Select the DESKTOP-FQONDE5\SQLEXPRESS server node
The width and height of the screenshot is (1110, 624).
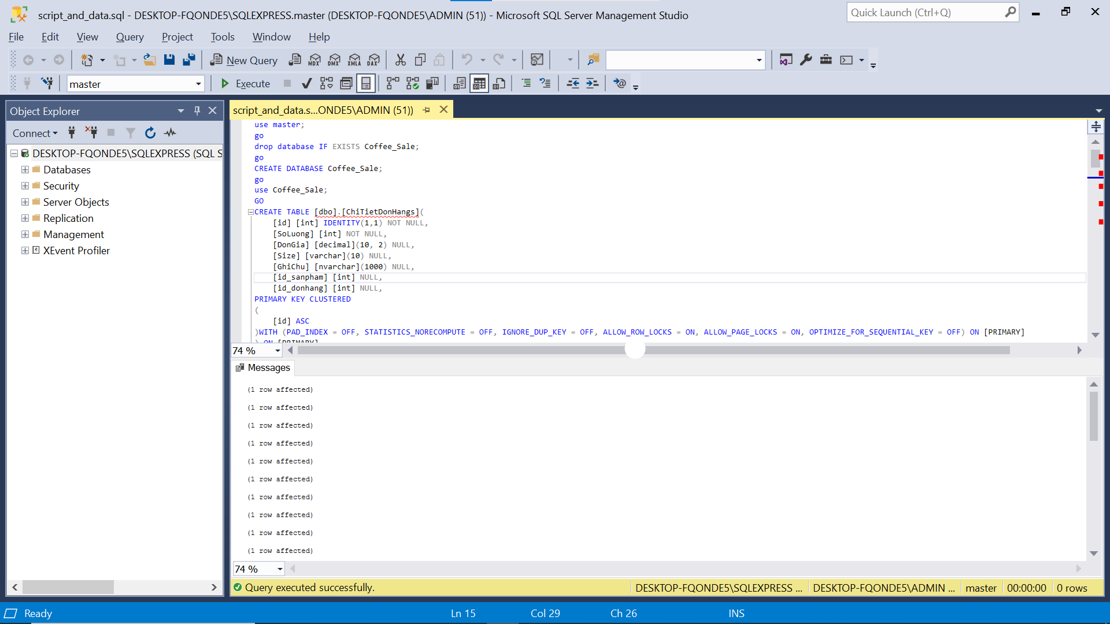[x=127, y=154]
